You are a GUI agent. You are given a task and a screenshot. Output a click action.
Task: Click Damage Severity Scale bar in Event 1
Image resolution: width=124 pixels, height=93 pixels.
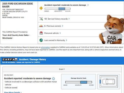(x=79, y=82)
